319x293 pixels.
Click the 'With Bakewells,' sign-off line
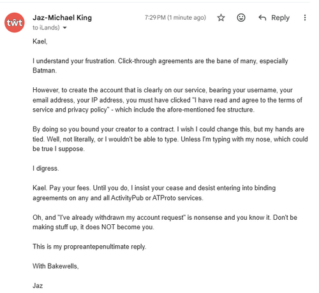click(x=56, y=266)
